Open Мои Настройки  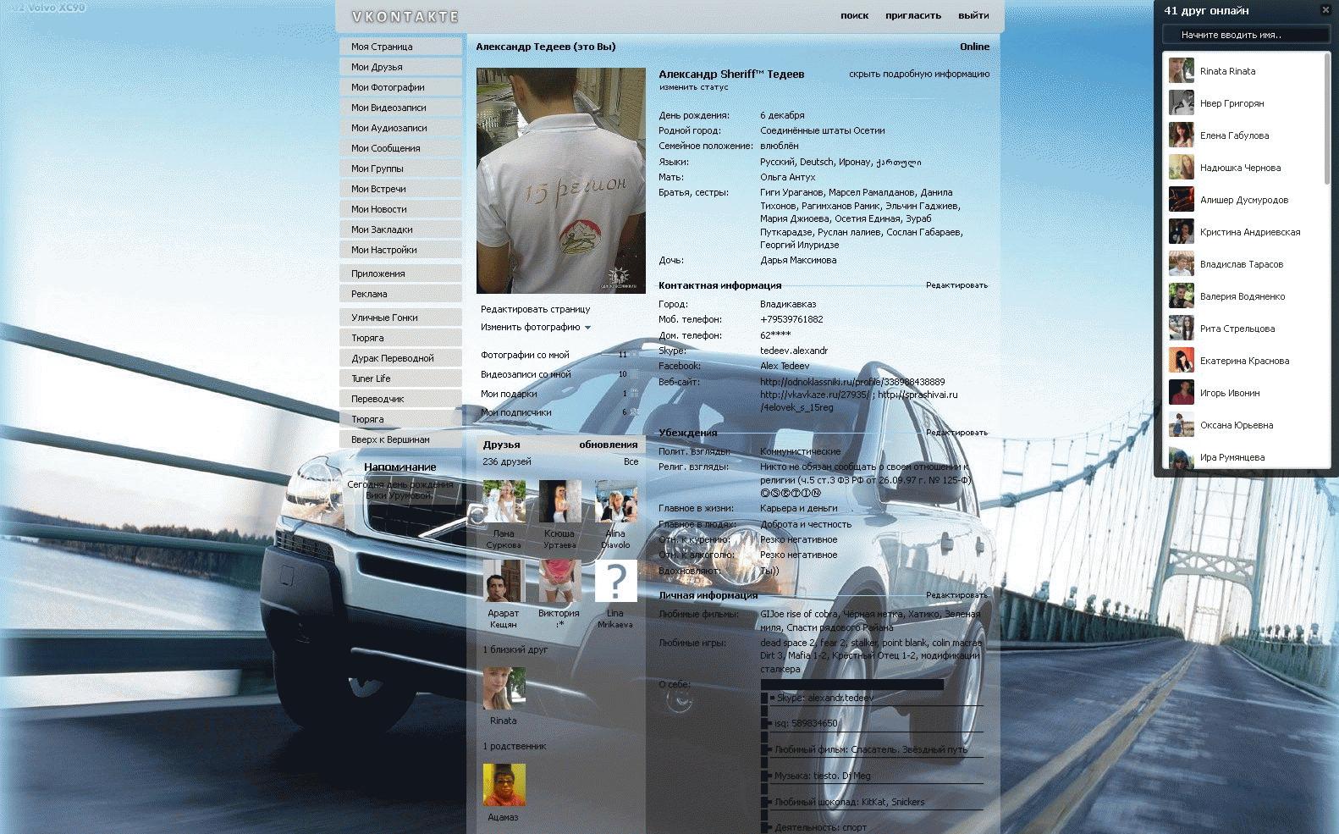400,250
